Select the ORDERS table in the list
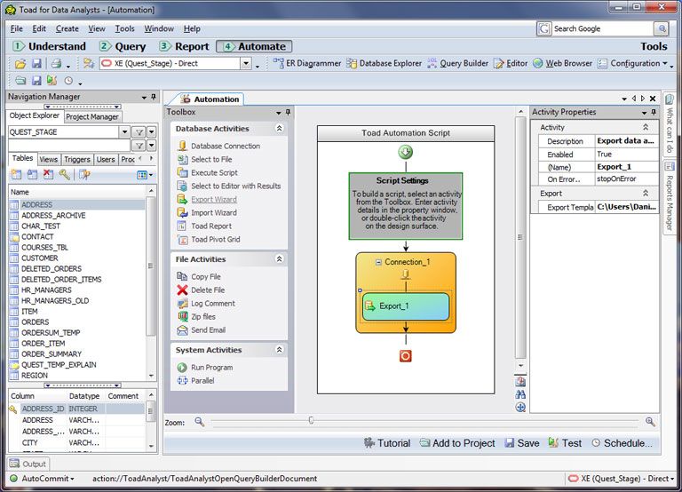Viewport: 682px width, 492px height. (x=36, y=321)
